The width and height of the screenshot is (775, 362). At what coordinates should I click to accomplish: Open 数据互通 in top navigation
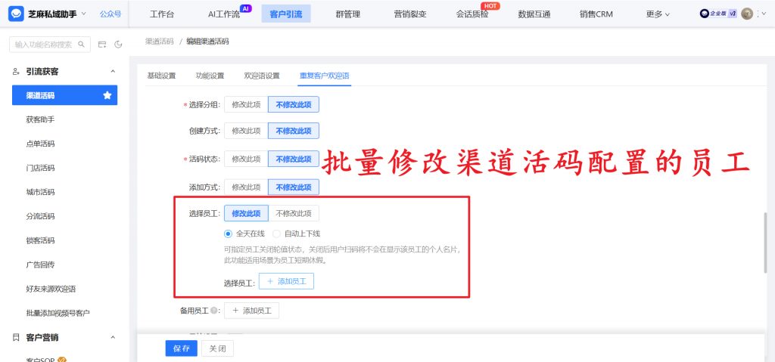(534, 14)
